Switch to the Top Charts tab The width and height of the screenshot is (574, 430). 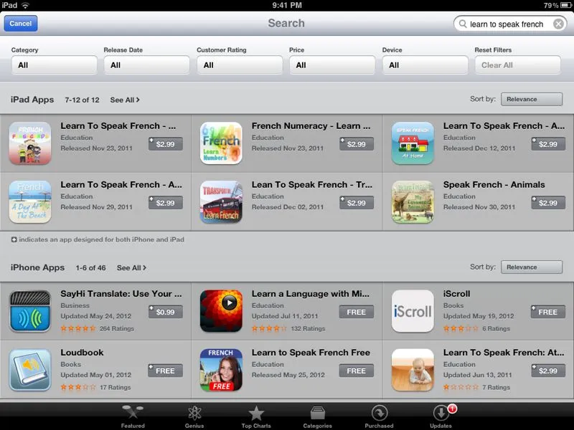point(256,417)
